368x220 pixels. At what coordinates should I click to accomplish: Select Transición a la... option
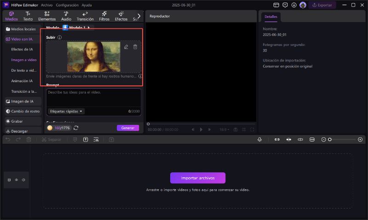click(24, 91)
